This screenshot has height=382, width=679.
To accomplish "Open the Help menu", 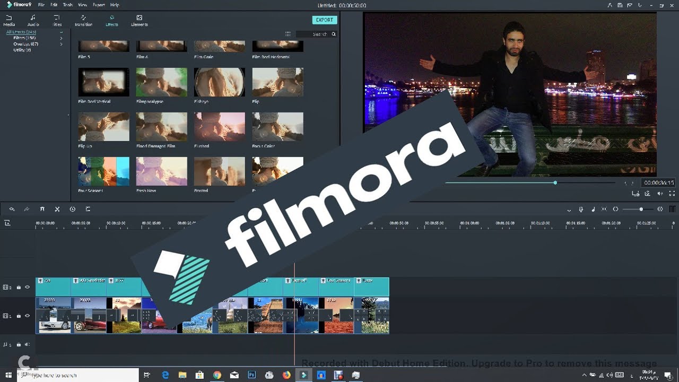I will [x=115, y=5].
